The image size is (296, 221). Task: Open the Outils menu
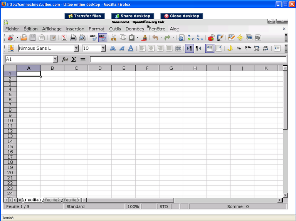115,29
